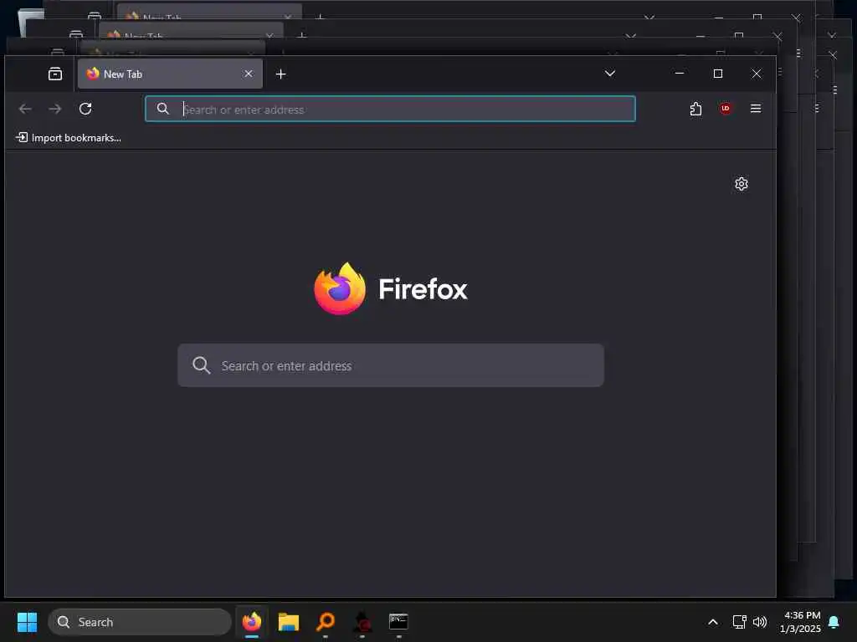Open the dark hooded-figure app on taskbar

pyautogui.click(x=362, y=622)
